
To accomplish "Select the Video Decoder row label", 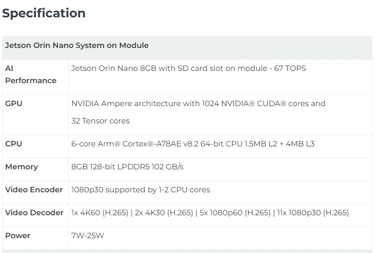I will 34,213.
